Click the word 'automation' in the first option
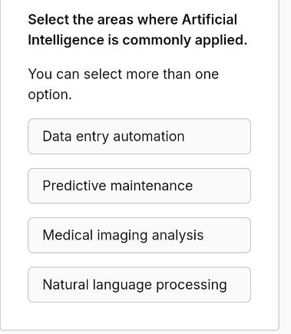The height and width of the screenshot is (334, 291). click(149, 137)
